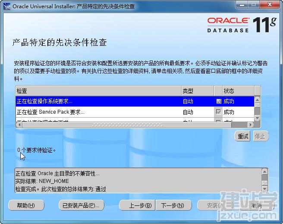Screen dimensions: 283x224
Task: Select the 正在检查操作系统要求 row
Action: tap(98, 101)
